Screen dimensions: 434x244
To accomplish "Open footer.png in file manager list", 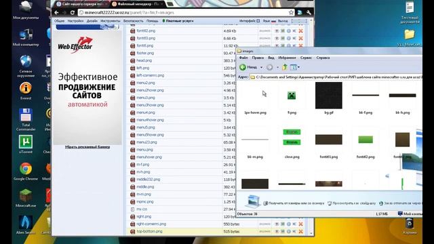I will [x=145, y=53].
